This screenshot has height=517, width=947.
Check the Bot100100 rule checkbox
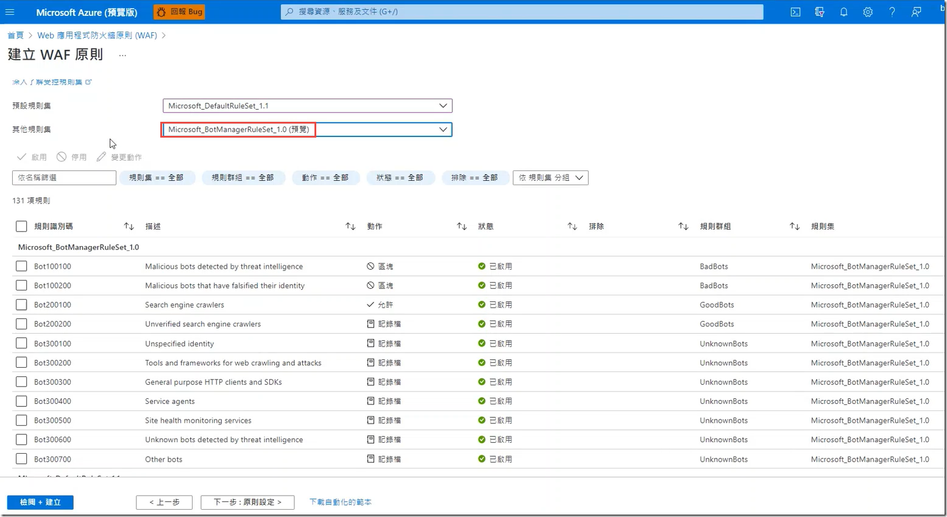21,266
